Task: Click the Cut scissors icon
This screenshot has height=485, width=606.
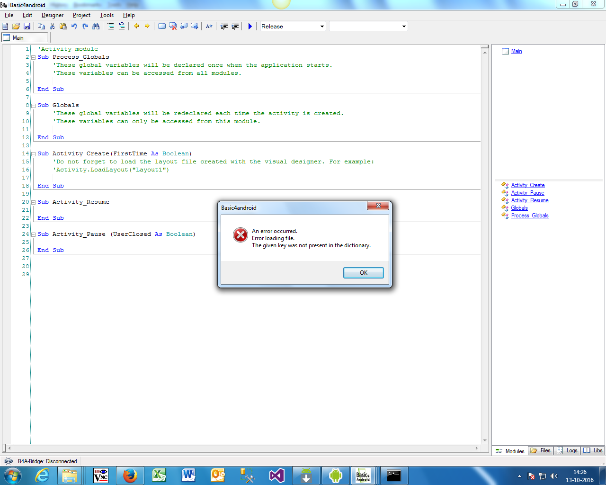Action: [x=53, y=27]
